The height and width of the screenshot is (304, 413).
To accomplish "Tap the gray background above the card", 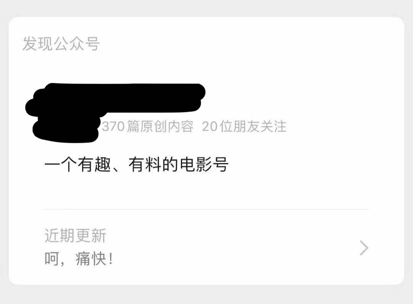I will [x=206, y=8].
